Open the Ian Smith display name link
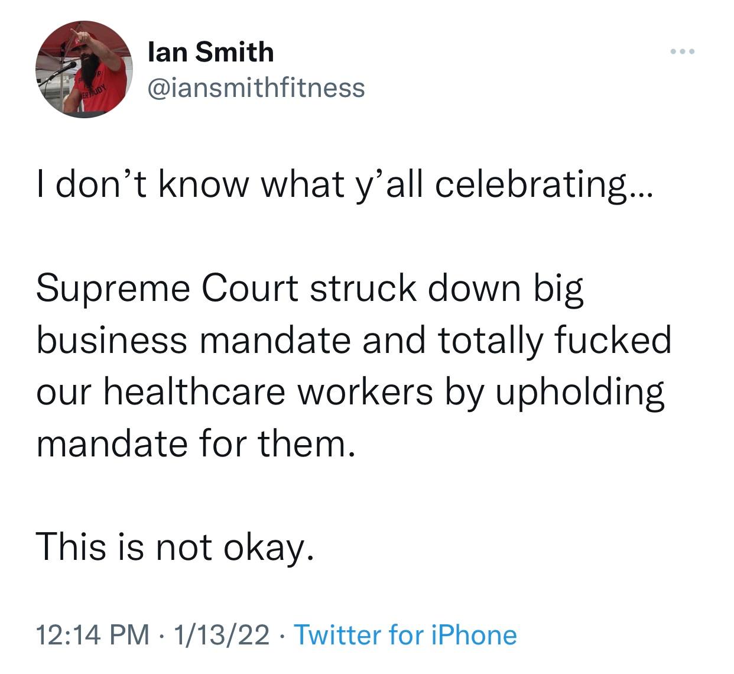This screenshot has height=674, width=734. tap(210, 52)
